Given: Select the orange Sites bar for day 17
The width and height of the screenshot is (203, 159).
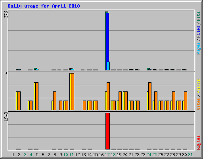Looking at the screenshot, I should 108,96.
